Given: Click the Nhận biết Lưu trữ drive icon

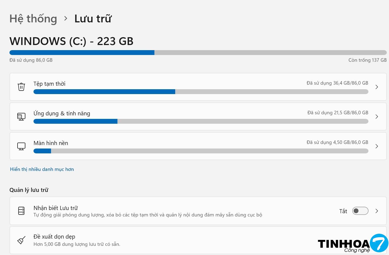Looking at the screenshot, I should [21, 211].
